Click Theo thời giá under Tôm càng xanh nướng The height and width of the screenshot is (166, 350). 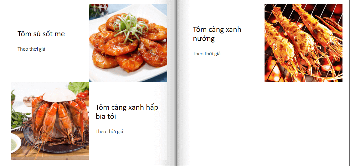click(x=207, y=53)
